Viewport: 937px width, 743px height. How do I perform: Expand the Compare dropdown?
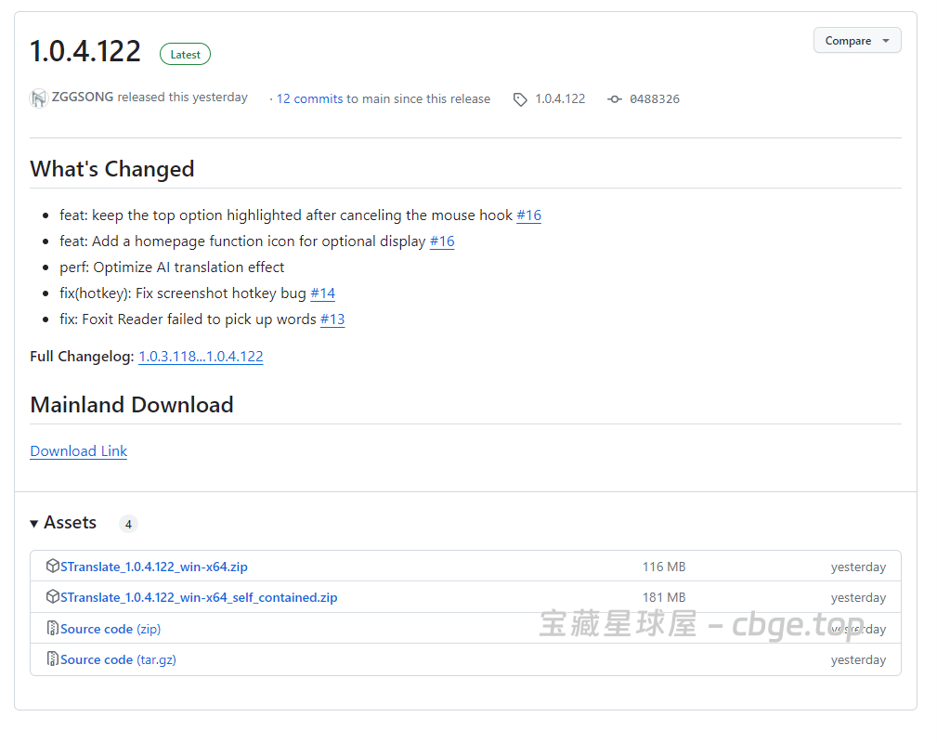click(856, 40)
